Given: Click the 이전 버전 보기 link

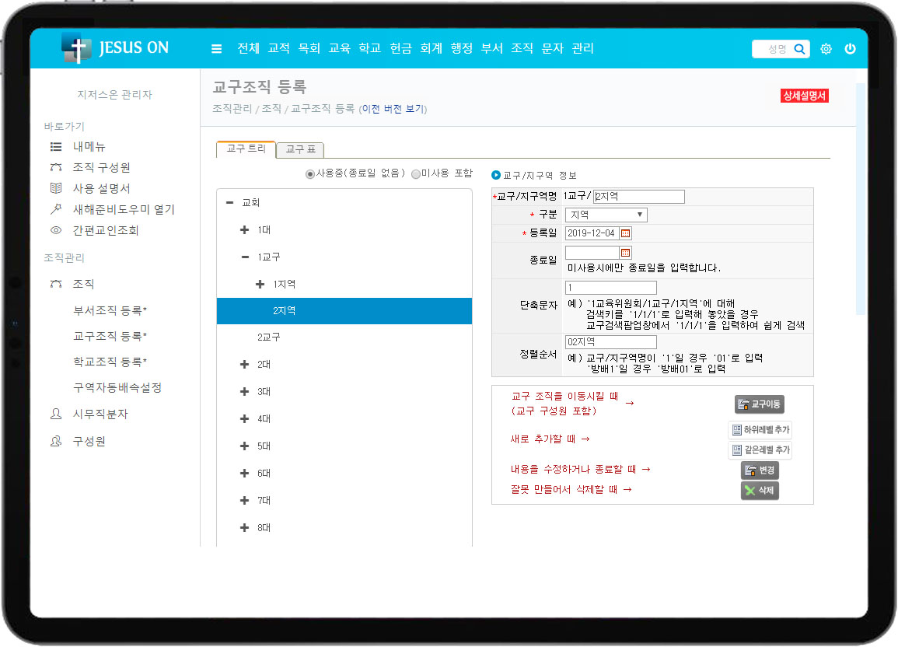Looking at the screenshot, I should pyautogui.click(x=393, y=109).
